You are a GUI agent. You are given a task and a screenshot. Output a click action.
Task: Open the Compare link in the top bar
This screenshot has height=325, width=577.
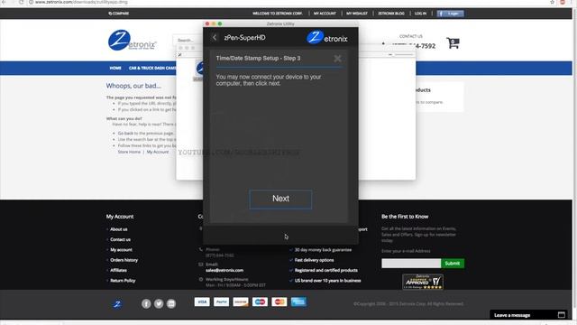point(118,14)
